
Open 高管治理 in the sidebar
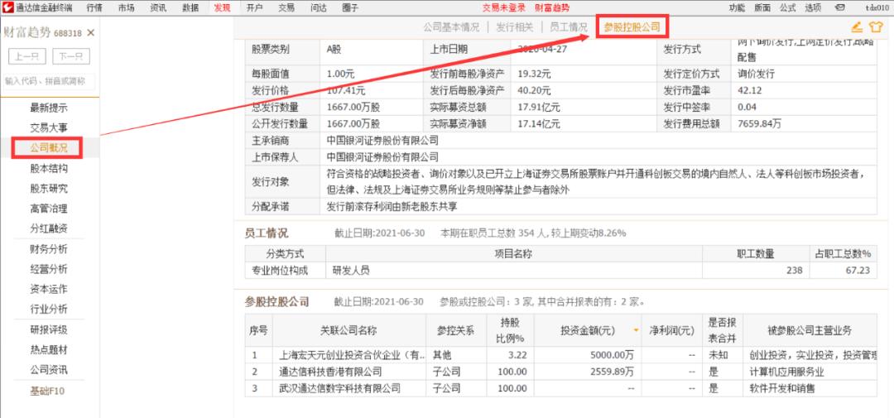tap(49, 208)
